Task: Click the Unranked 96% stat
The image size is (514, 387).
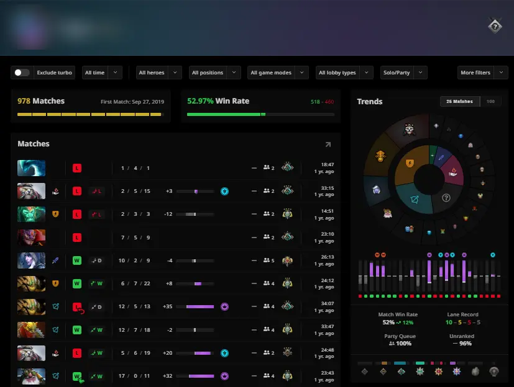Action: click(462, 340)
